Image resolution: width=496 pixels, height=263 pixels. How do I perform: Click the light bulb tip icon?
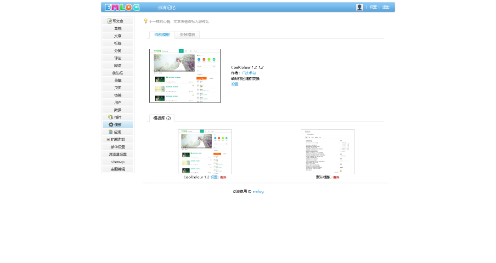tap(146, 21)
